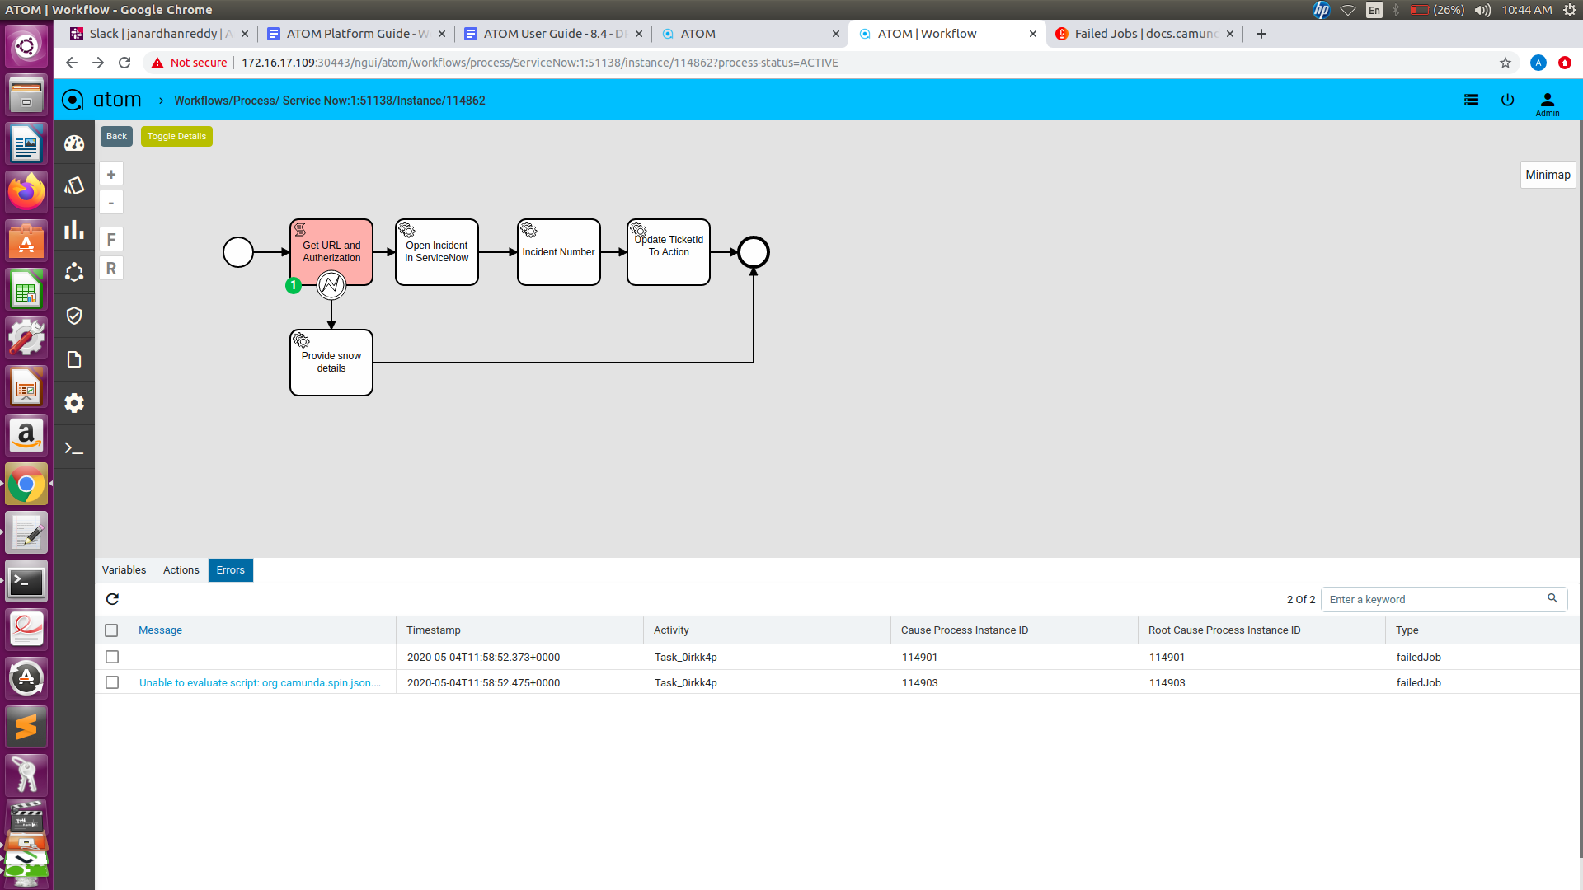Bookmark this page with the star icon
1583x890 pixels.
point(1505,63)
